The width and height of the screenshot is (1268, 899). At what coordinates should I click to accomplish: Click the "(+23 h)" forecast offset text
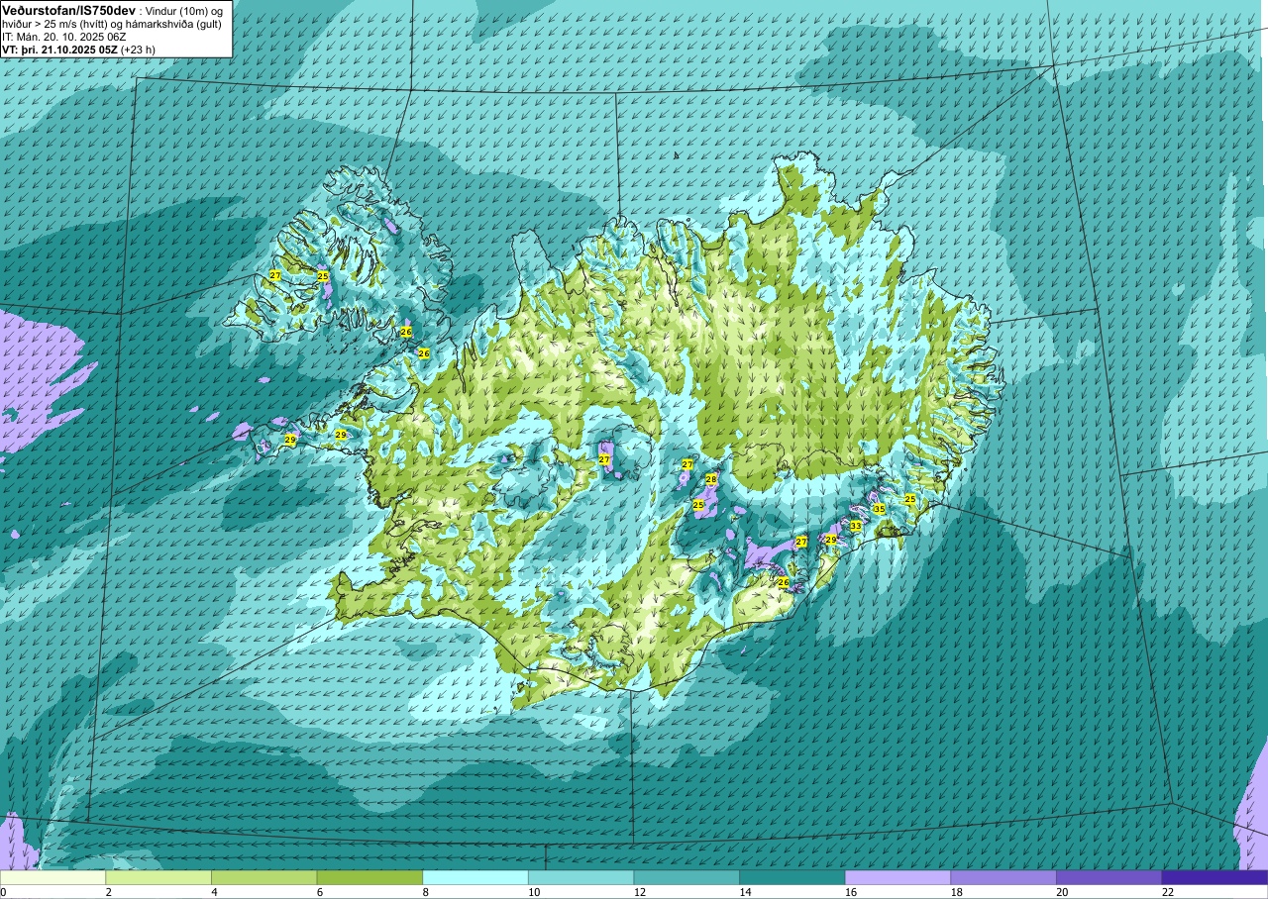click(x=138, y=49)
